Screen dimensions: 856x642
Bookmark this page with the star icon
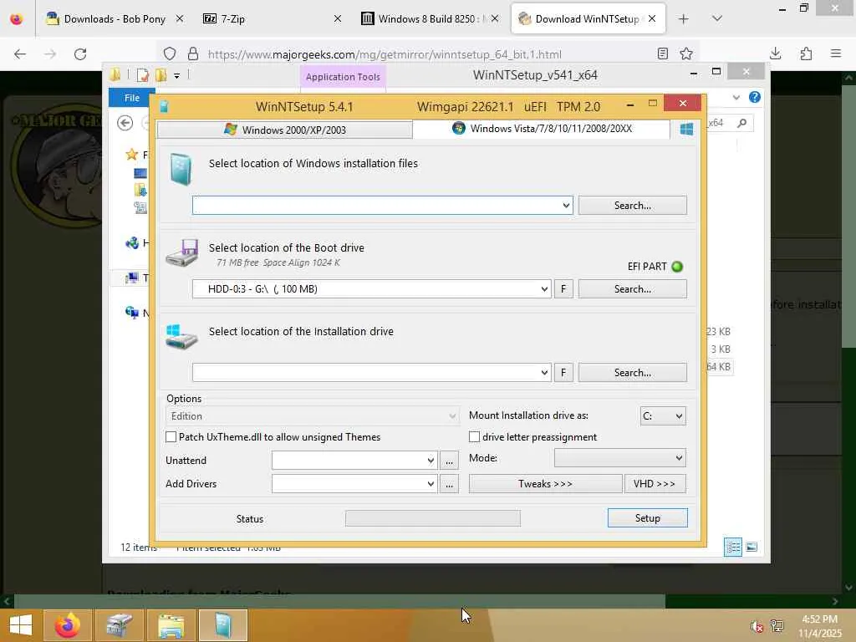[x=686, y=53]
